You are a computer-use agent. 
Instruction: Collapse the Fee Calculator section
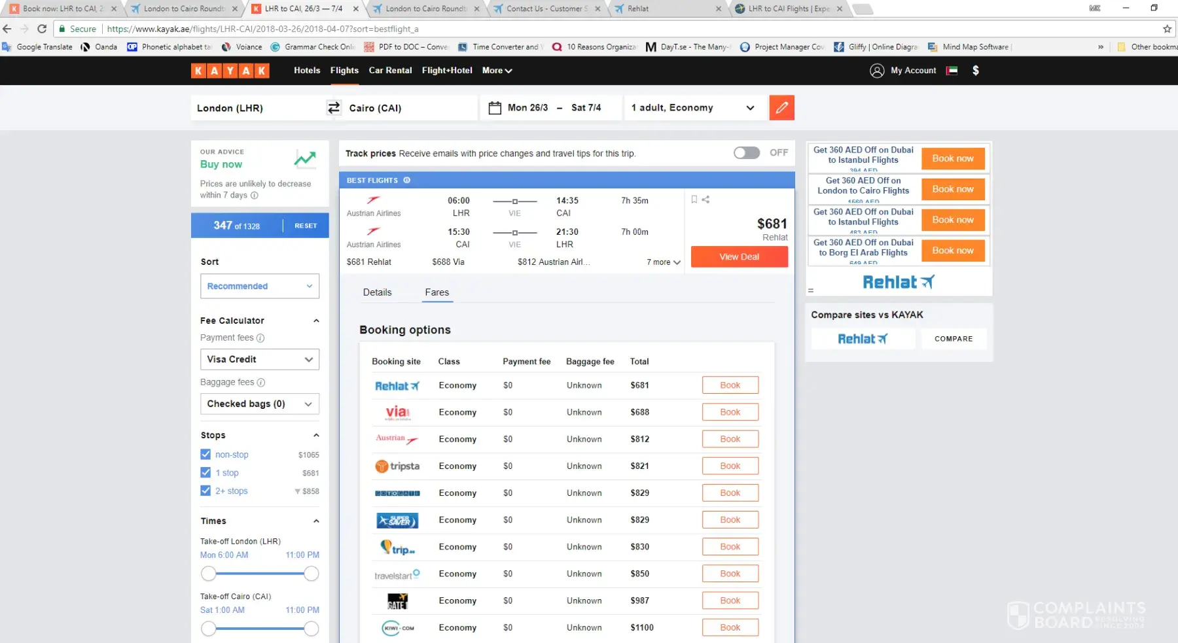316,321
